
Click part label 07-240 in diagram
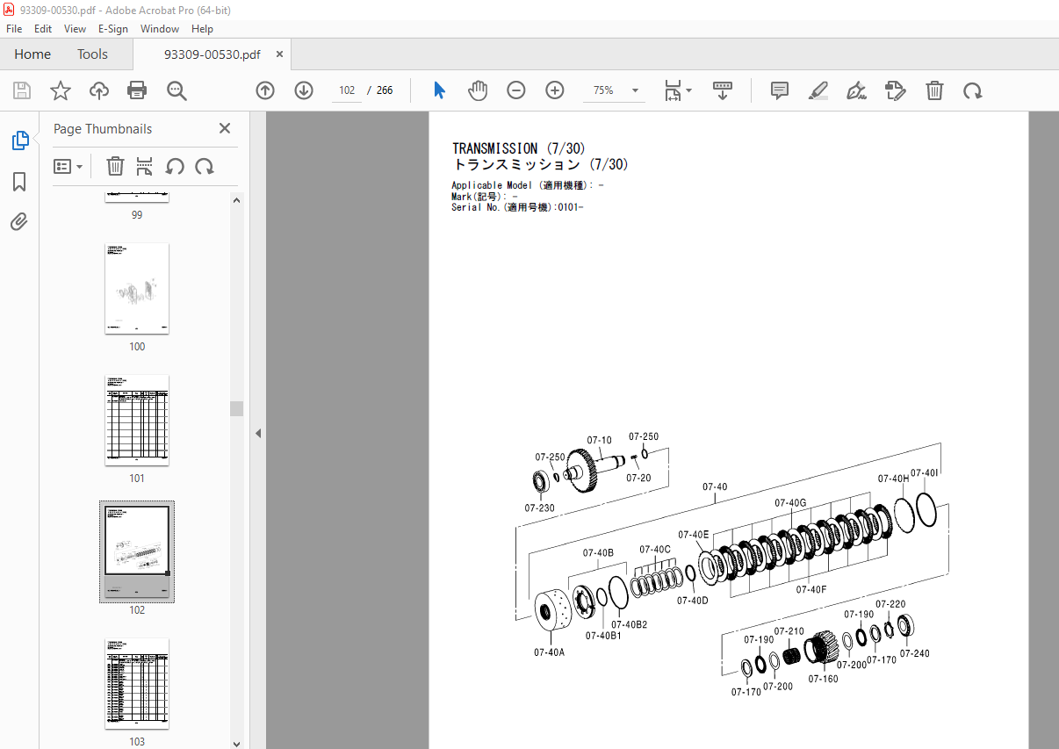pyautogui.click(x=915, y=653)
